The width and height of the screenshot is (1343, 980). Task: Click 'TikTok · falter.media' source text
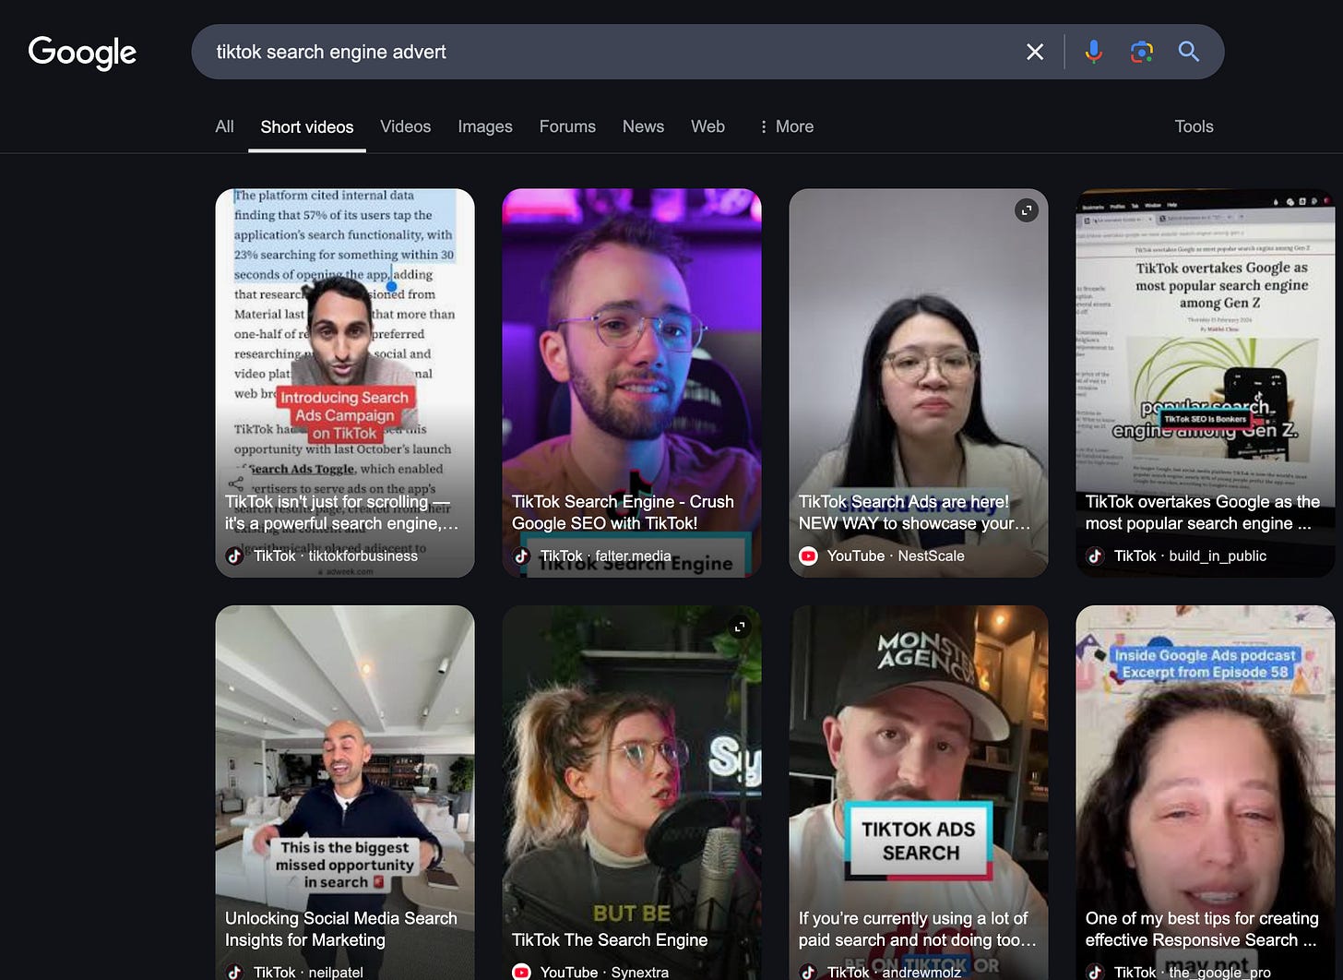pyautogui.click(x=606, y=556)
